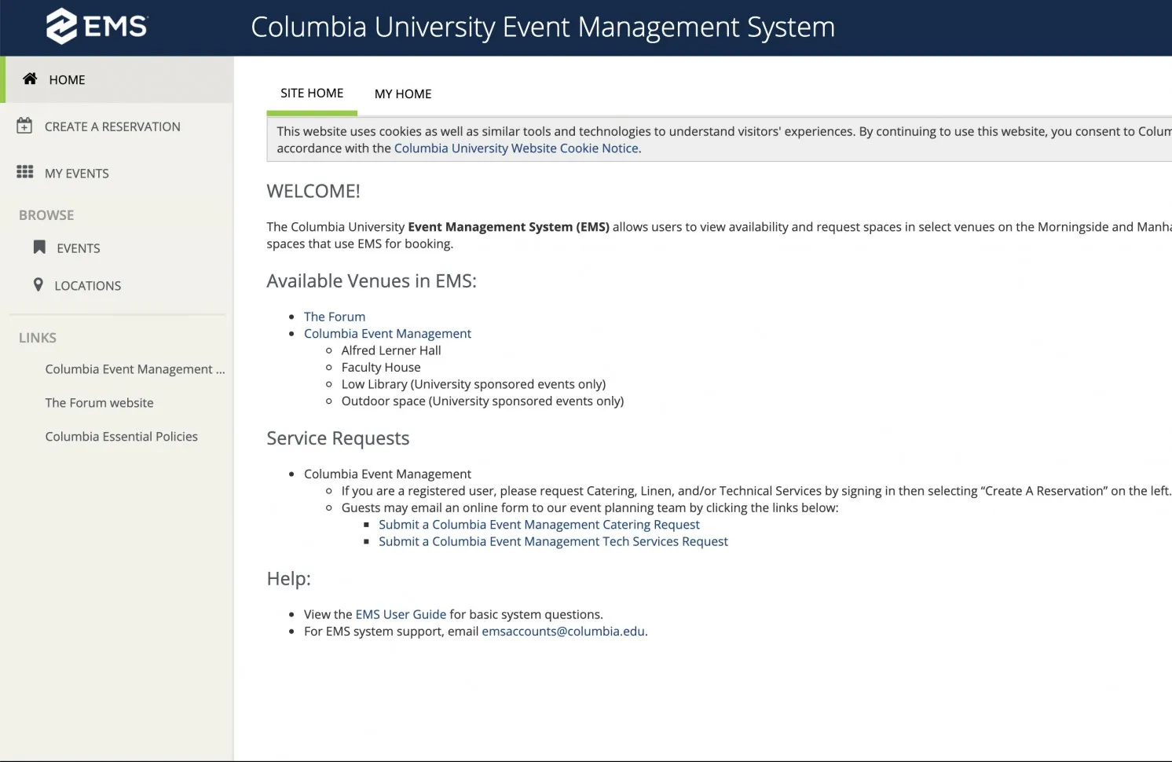Click the Service Requests heading
1172x762 pixels.
338,438
